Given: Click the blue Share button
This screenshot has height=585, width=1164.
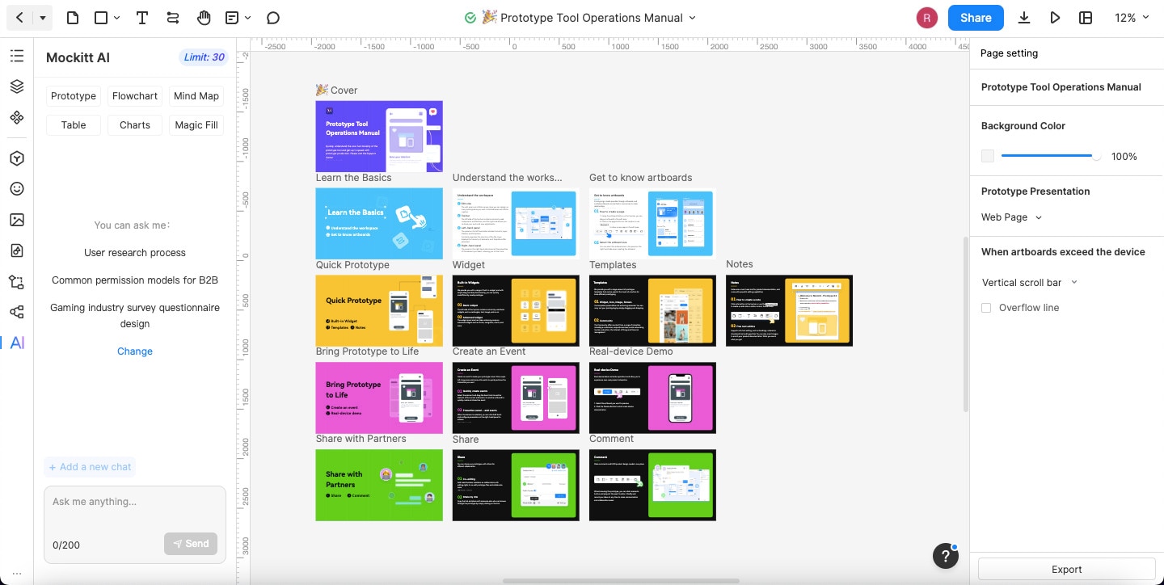Looking at the screenshot, I should pyautogui.click(x=976, y=18).
